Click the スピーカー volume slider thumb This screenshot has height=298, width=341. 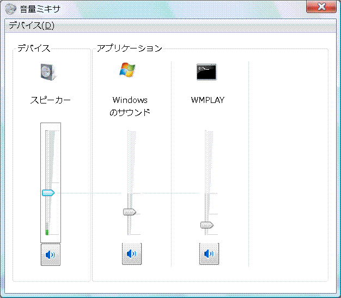(x=48, y=192)
